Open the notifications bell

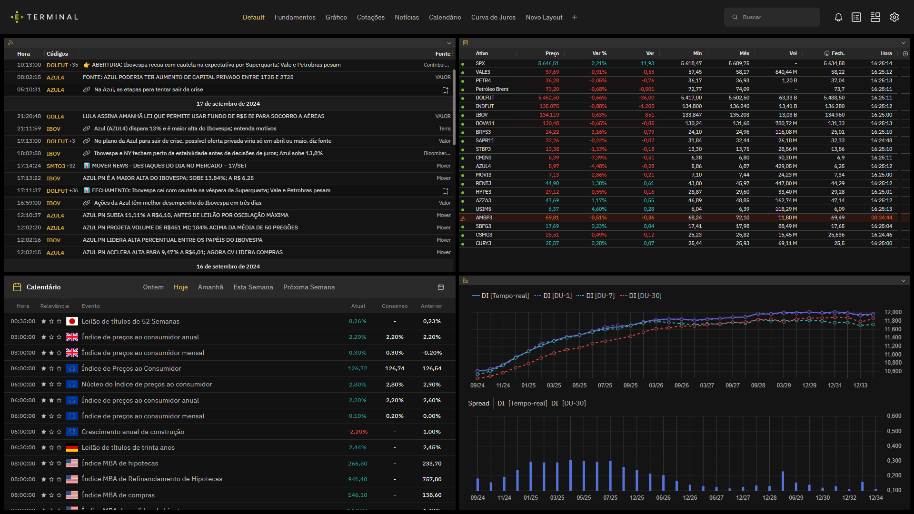[838, 17]
